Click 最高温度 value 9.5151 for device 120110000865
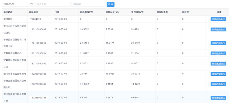229x103 pixels. click(84, 63)
